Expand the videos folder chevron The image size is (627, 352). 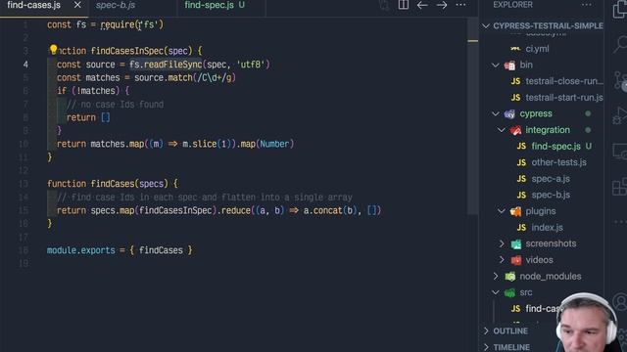[x=502, y=260]
